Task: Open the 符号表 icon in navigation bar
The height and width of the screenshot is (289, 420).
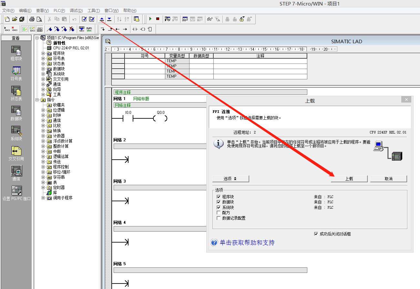Action: click(16, 74)
